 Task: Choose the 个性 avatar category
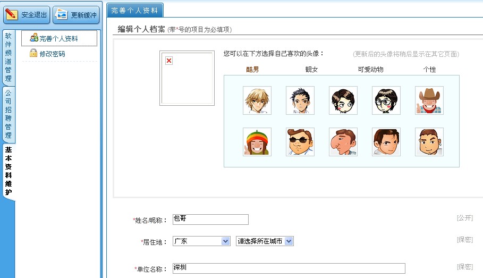(430, 69)
